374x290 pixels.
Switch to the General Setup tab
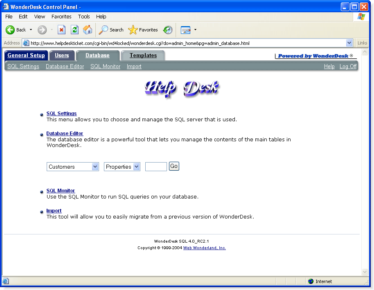tap(26, 55)
